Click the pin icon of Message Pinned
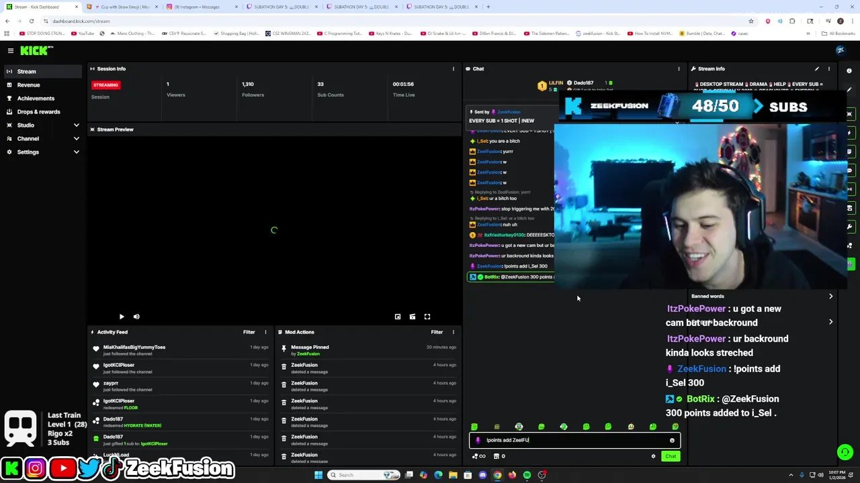860x483 pixels. (x=284, y=347)
